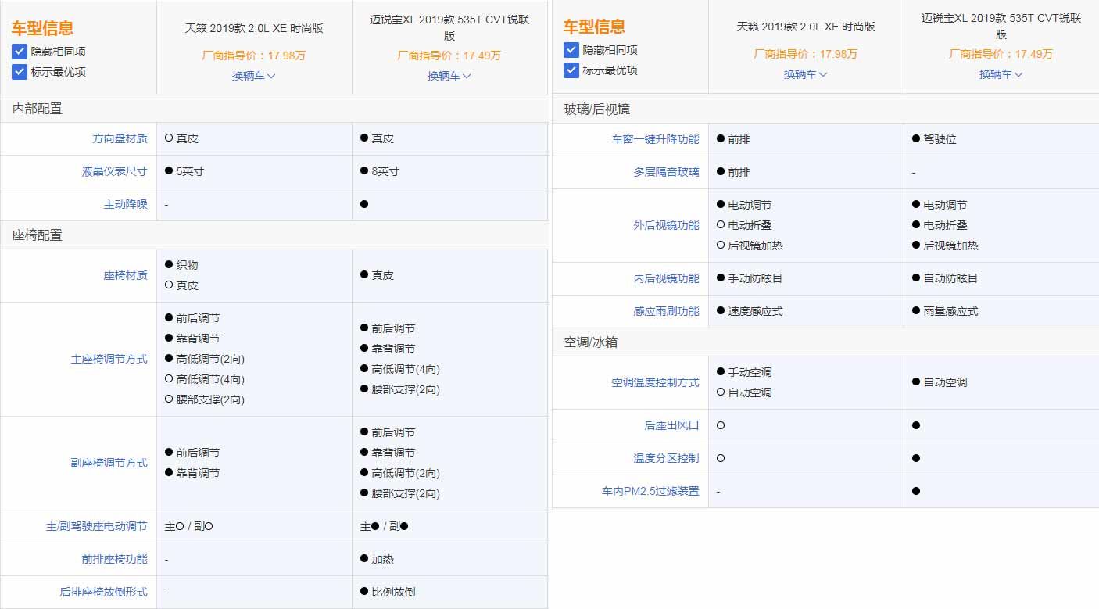Click the 空调温度控制方式 link
This screenshot has height=609, width=1099.
(655, 382)
